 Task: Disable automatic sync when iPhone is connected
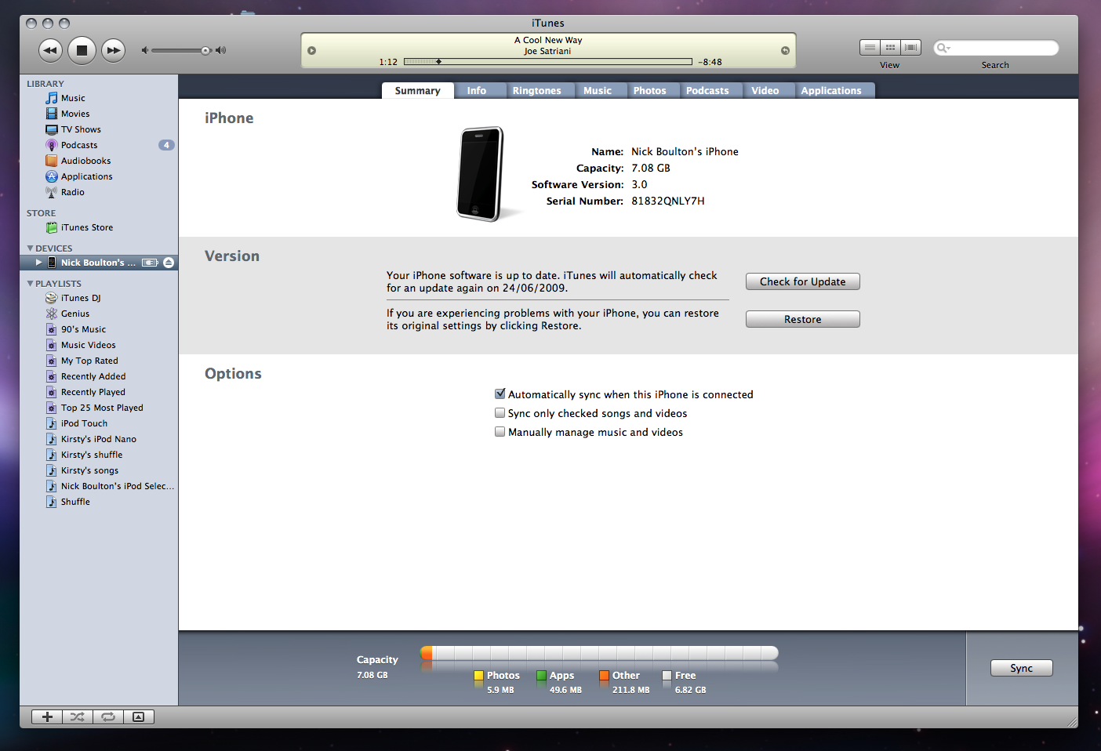(x=500, y=394)
